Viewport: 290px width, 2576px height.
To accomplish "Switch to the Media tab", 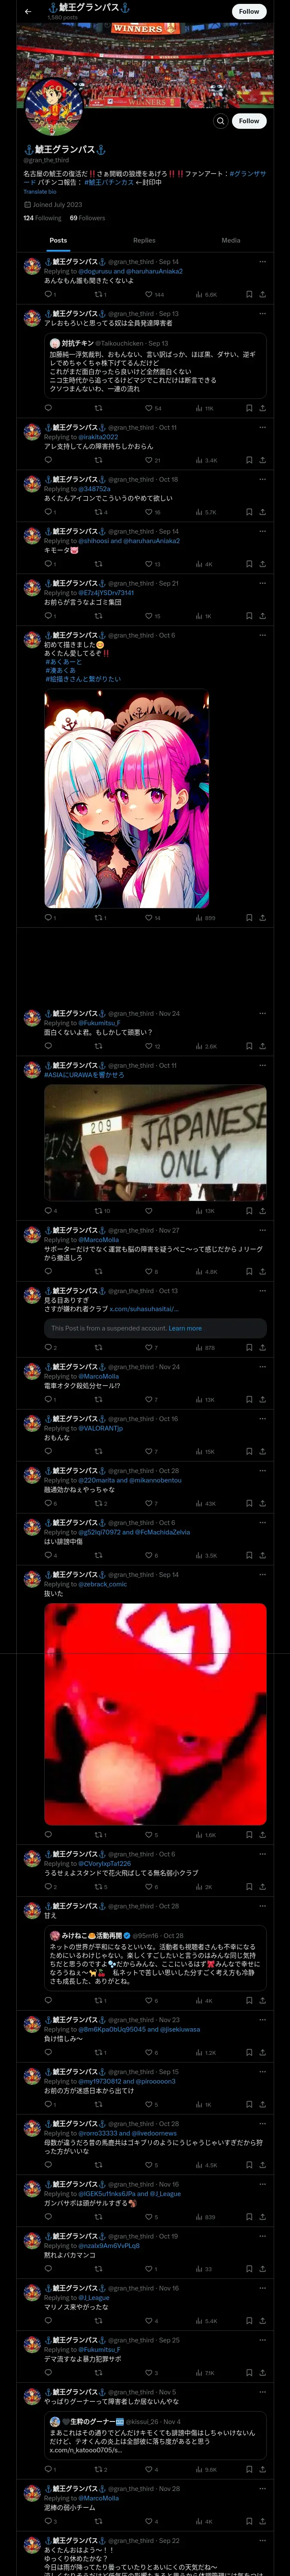I will pos(231,240).
